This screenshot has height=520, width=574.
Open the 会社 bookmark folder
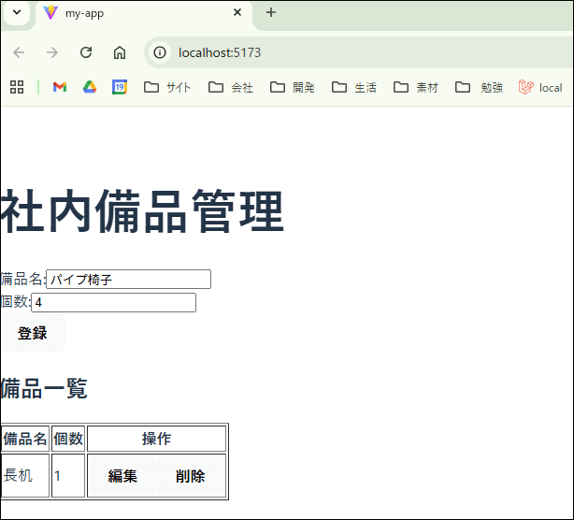[231, 87]
